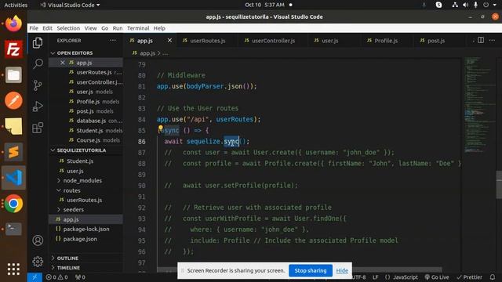Open the Explorer view in activity bar

tap(38, 42)
